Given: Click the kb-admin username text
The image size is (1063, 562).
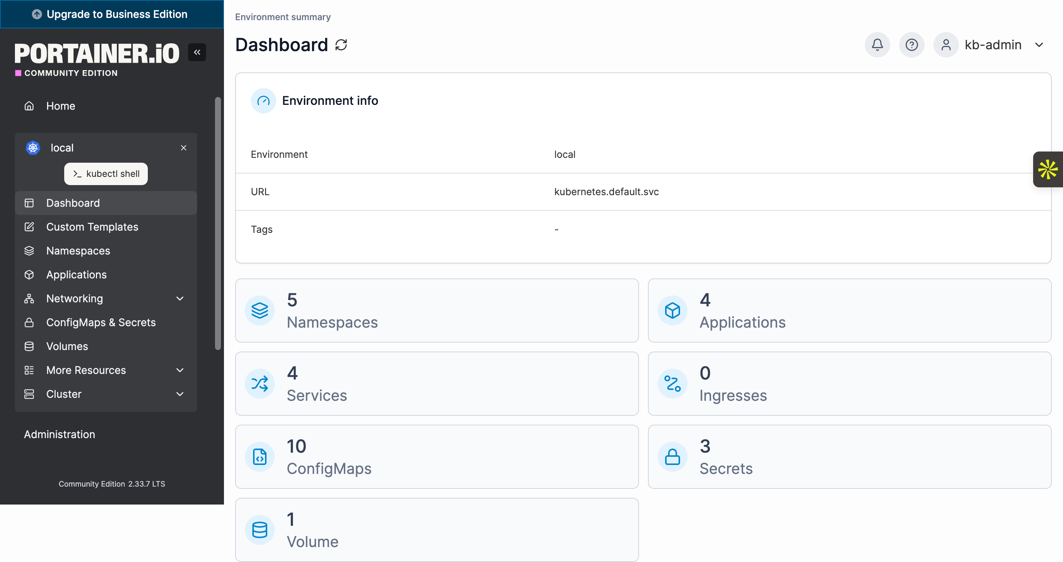Looking at the screenshot, I should click(993, 44).
